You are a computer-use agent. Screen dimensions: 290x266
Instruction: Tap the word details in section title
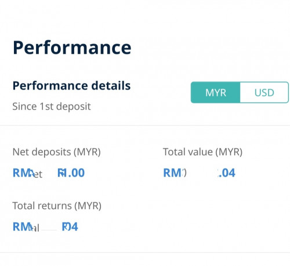[111, 85]
